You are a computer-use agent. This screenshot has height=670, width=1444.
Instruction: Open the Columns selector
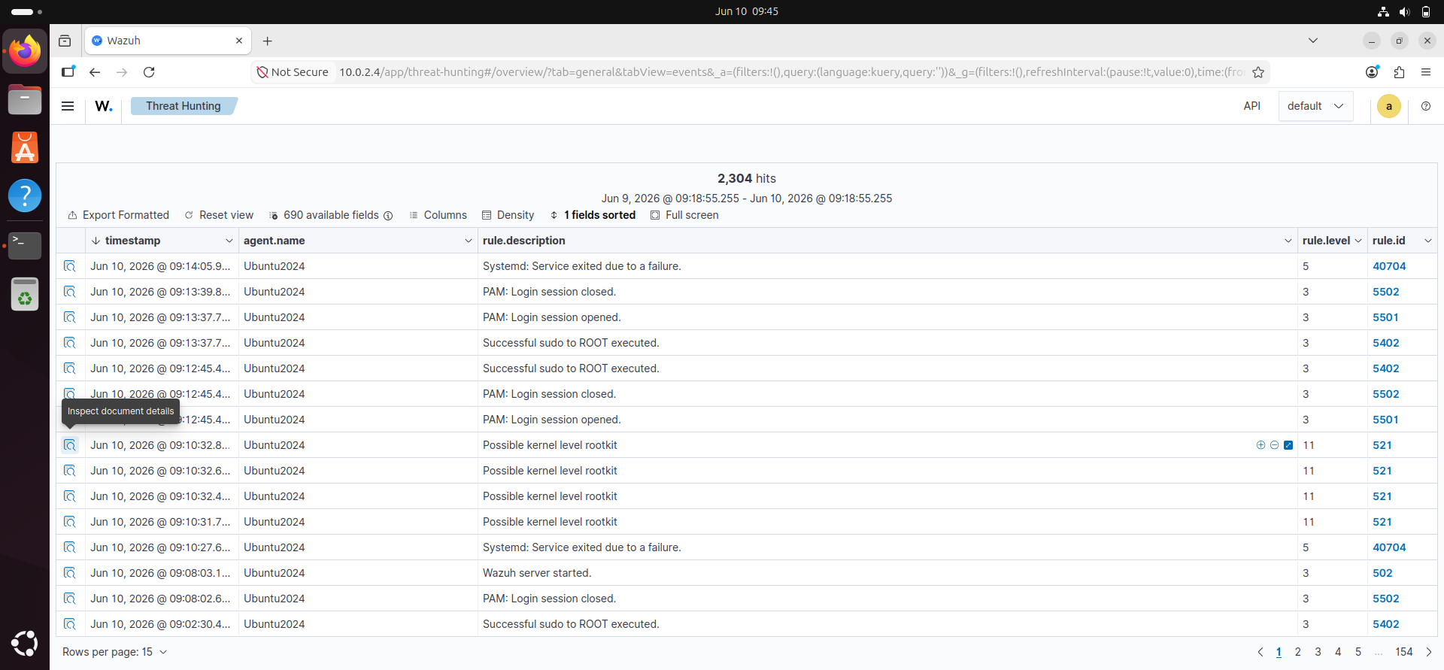[438, 215]
